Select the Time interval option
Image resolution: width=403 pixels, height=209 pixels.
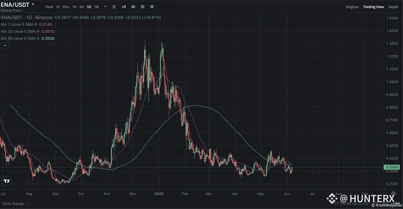pyautogui.click(x=49, y=7)
